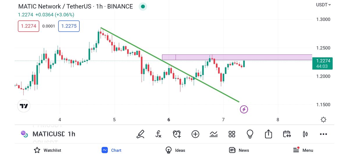Image resolution: width=349 pixels, height=157 pixels.
Task: Change the 1h timeframe interval
Action: coord(72,134)
